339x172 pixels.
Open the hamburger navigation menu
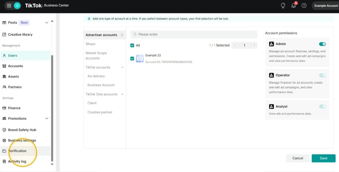tap(9, 6)
